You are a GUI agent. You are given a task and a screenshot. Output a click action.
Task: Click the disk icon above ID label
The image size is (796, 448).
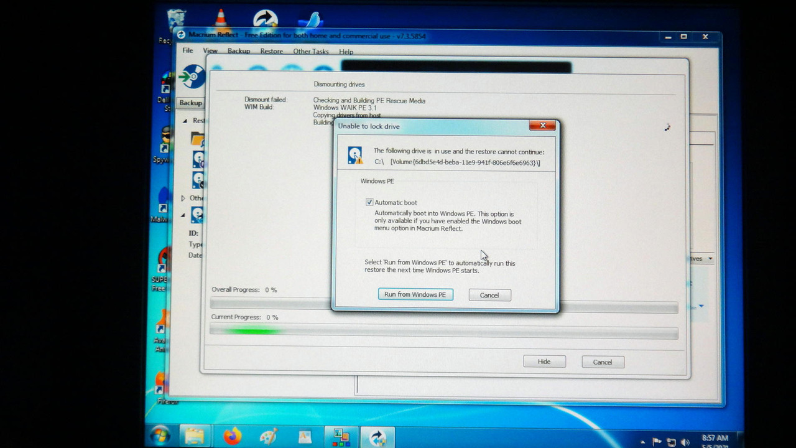tap(197, 215)
